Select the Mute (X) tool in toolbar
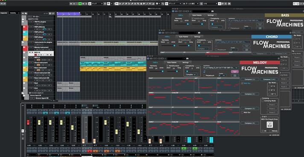 tap(135, 4)
